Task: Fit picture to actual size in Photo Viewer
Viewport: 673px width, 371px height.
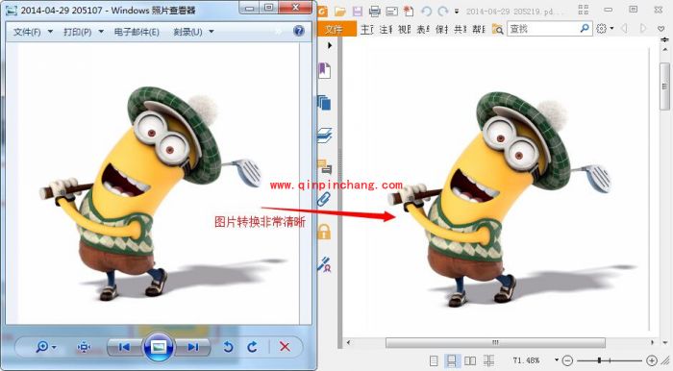Action: (84, 347)
